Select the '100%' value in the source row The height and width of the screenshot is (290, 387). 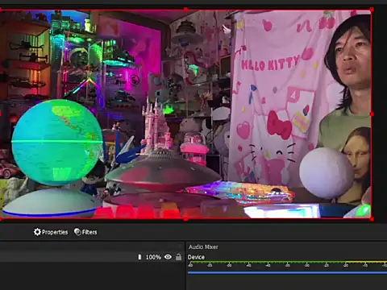(x=153, y=257)
